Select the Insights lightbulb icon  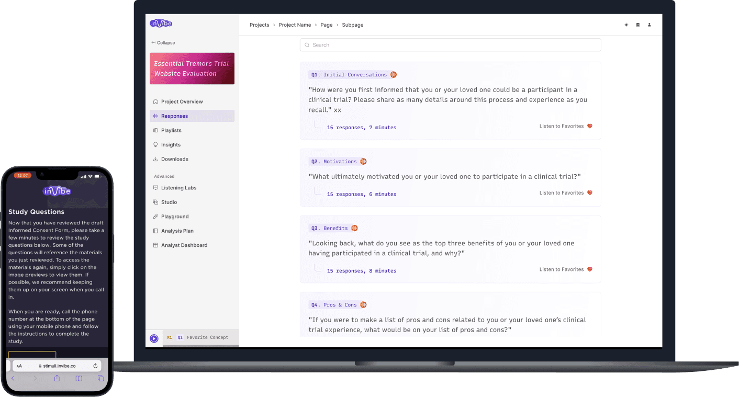(x=156, y=144)
